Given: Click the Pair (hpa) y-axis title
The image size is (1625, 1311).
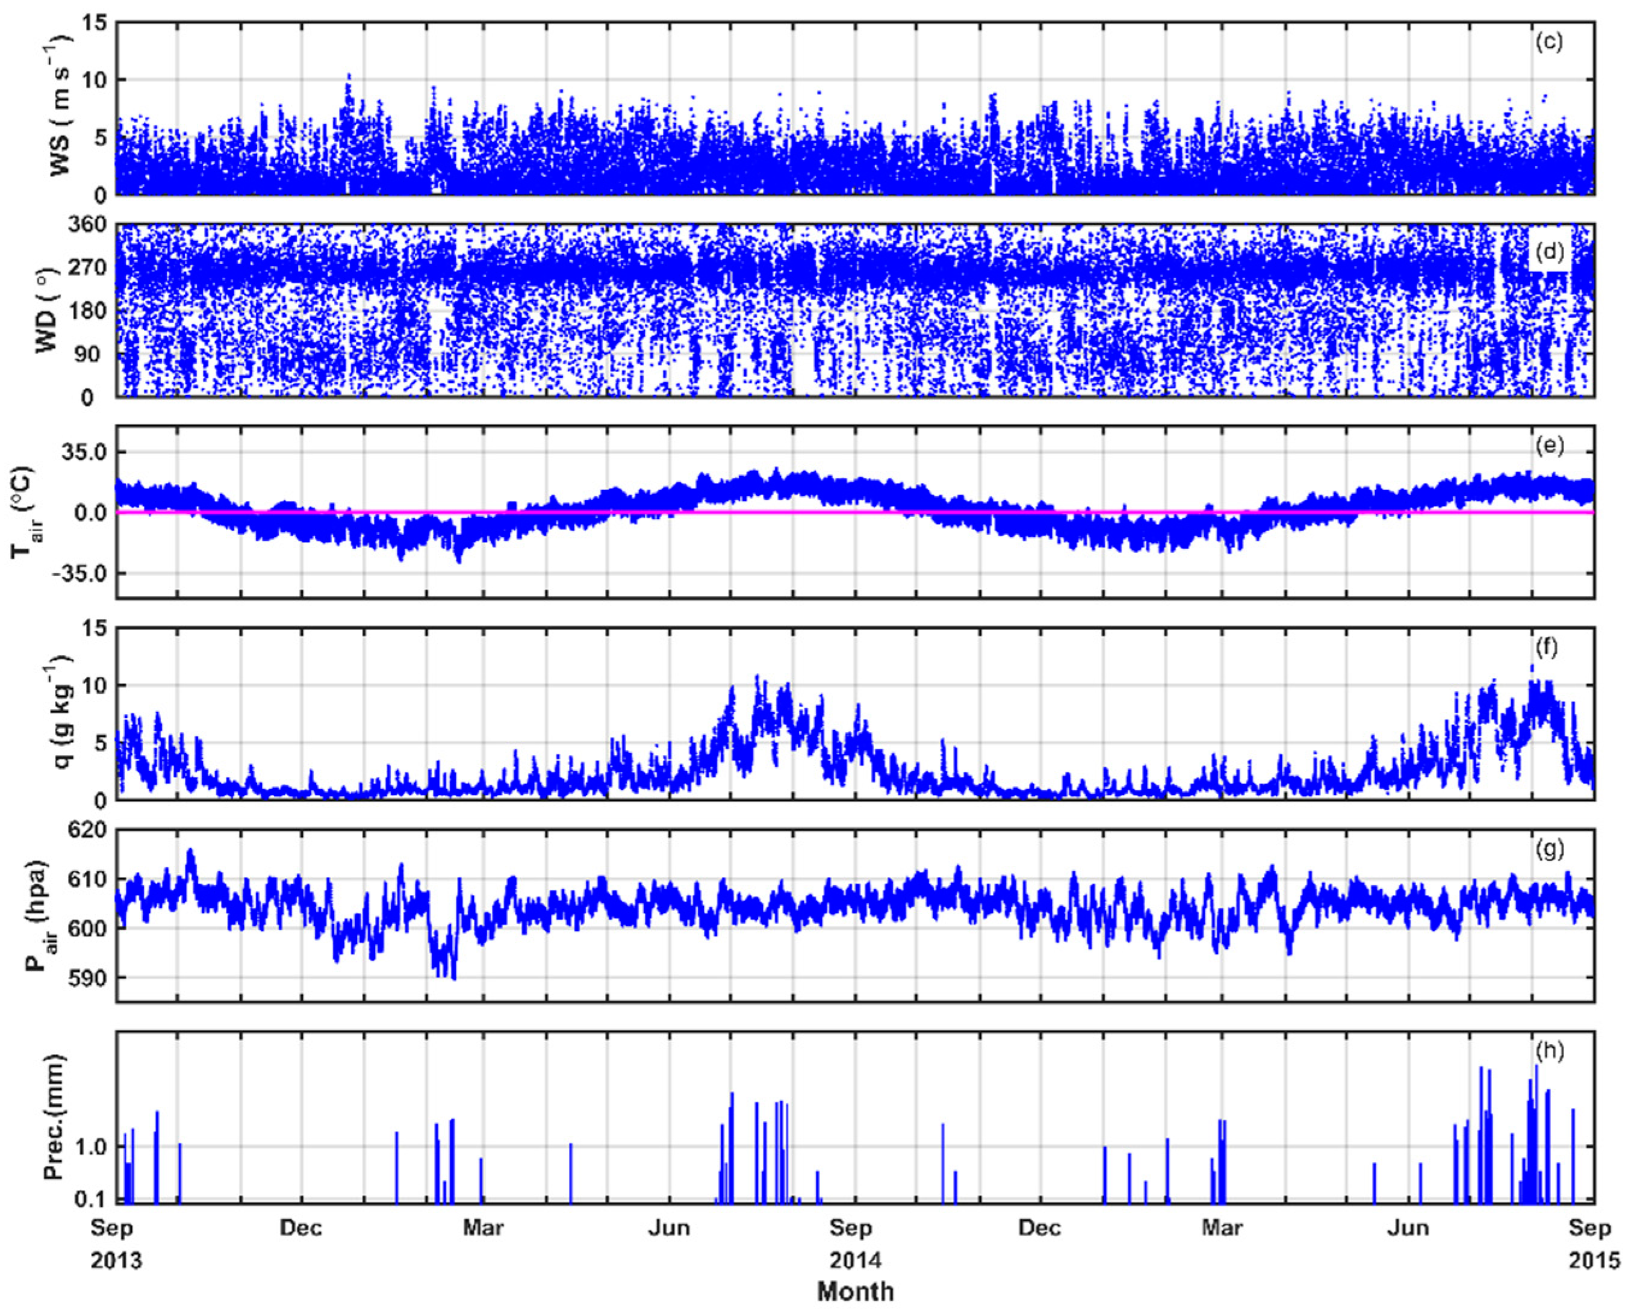Looking at the screenshot, I should click(x=39, y=915).
